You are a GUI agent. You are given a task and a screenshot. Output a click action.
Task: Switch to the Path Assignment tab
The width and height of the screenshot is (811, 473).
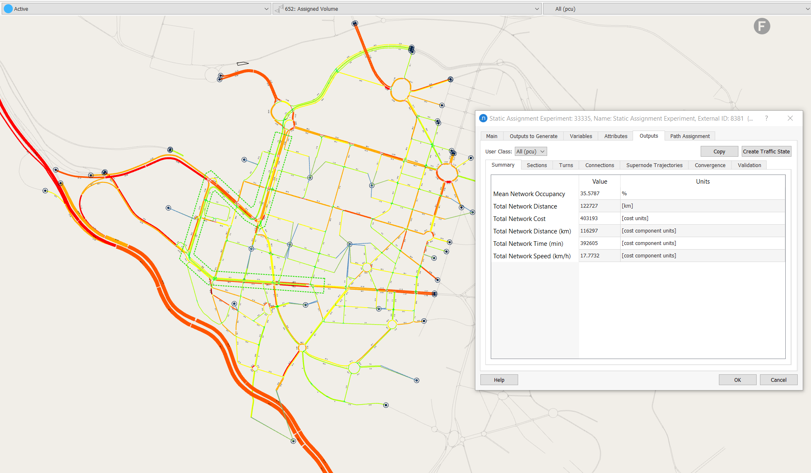click(x=689, y=136)
